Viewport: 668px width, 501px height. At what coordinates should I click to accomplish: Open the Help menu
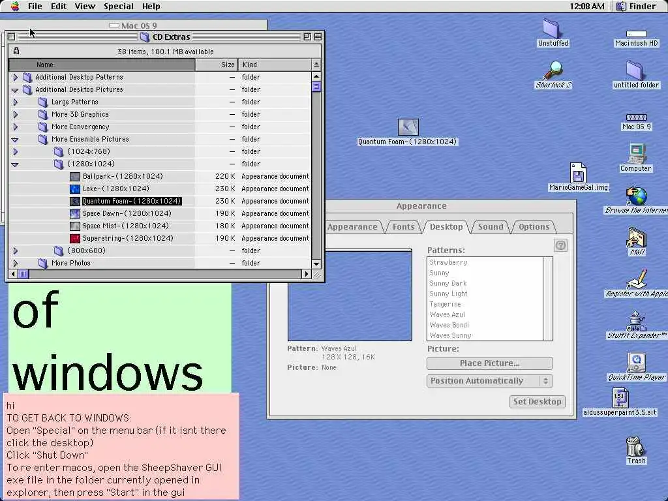tap(151, 6)
